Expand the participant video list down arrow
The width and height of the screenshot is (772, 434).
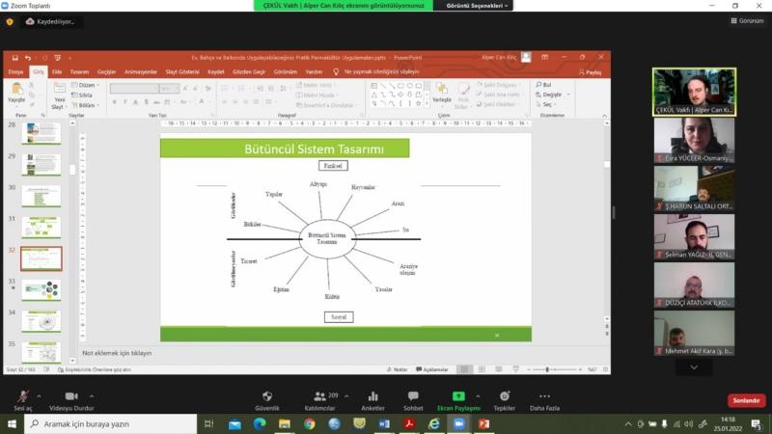(x=693, y=367)
